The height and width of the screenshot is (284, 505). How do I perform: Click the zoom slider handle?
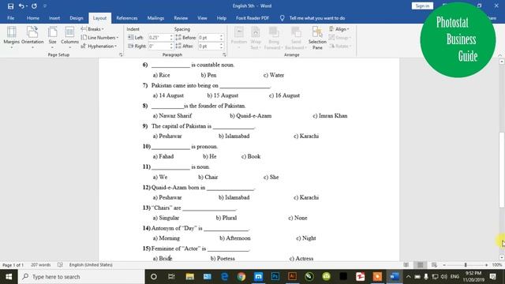[465, 265]
